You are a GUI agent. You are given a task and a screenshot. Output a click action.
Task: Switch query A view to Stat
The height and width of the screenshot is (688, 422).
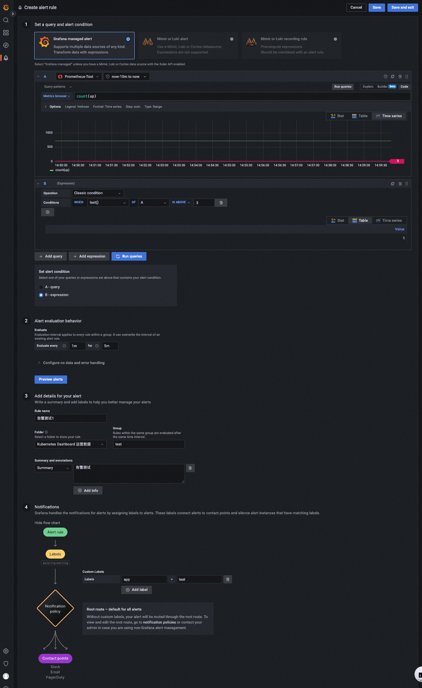[337, 116]
